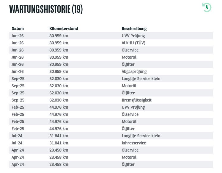
Task: Click the Apr-24 Ölservice entry
Action: (x=130, y=150)
